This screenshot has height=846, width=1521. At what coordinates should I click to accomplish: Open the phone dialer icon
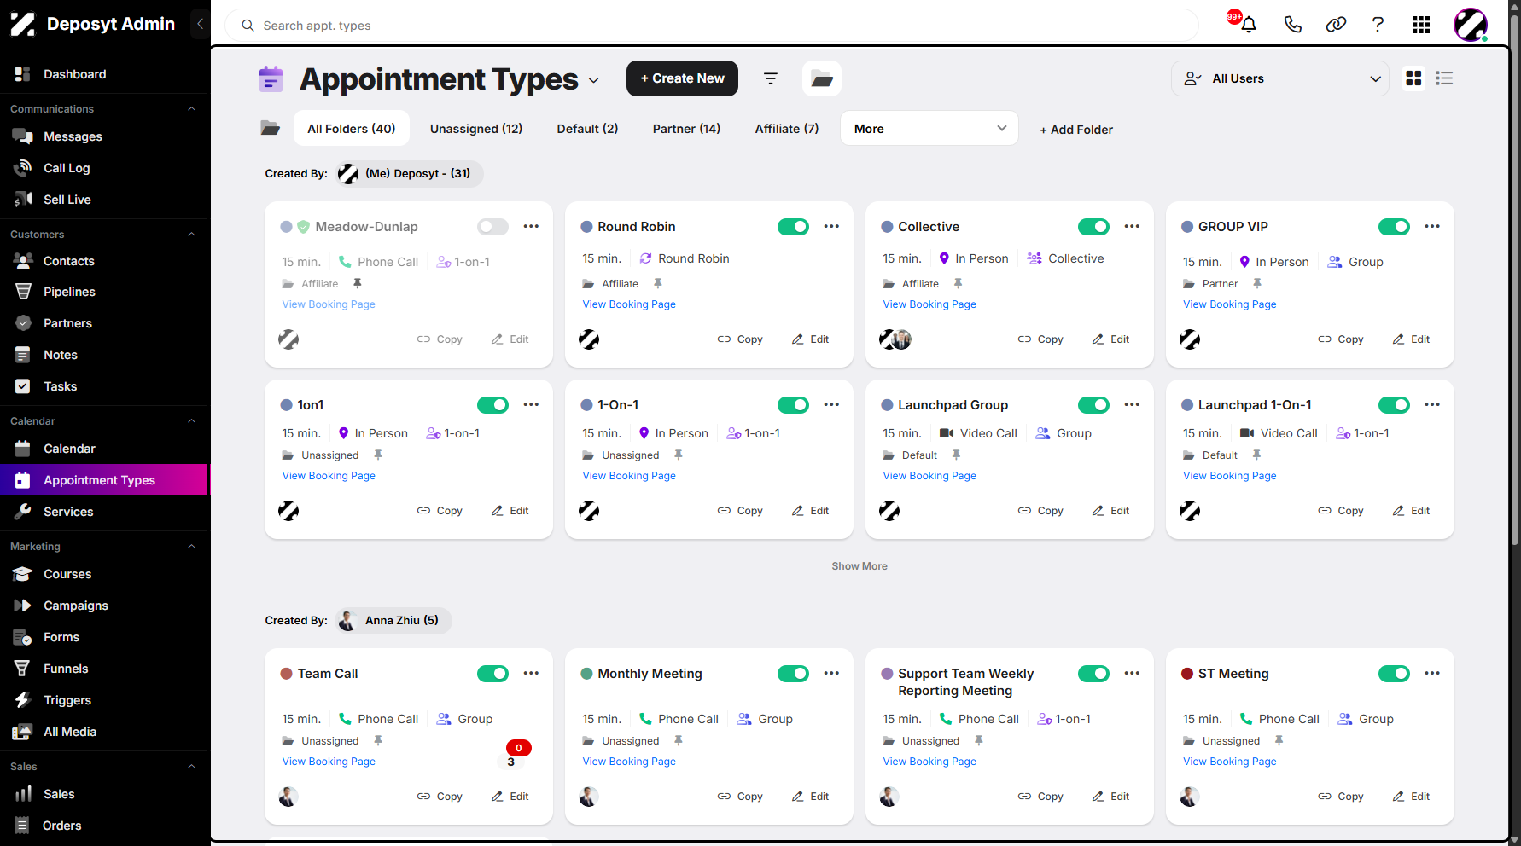pos(1292,25)
